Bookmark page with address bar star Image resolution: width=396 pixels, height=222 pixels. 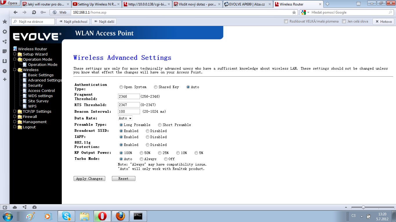click(x=294, y=12)
